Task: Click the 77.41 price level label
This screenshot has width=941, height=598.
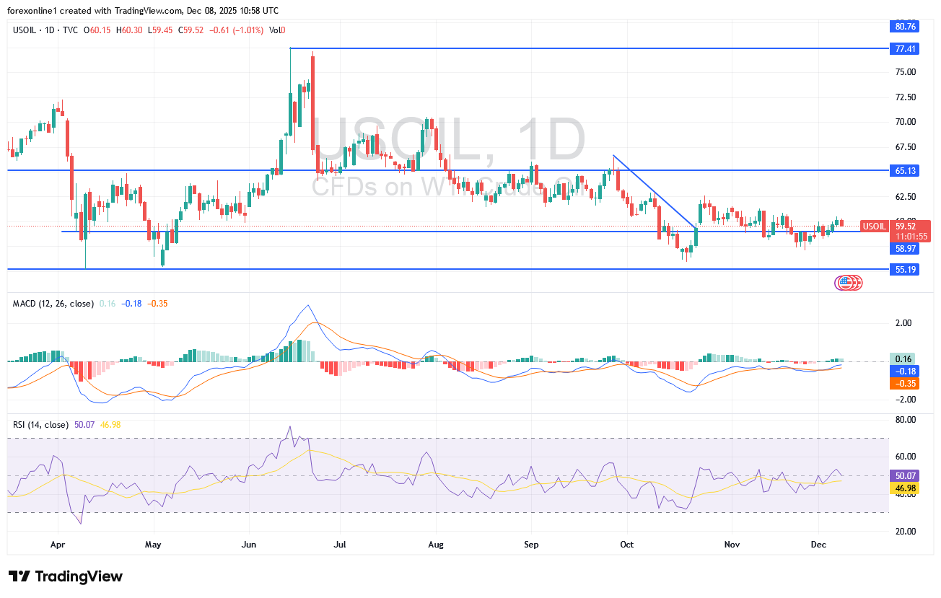Action: pos(905,49)
